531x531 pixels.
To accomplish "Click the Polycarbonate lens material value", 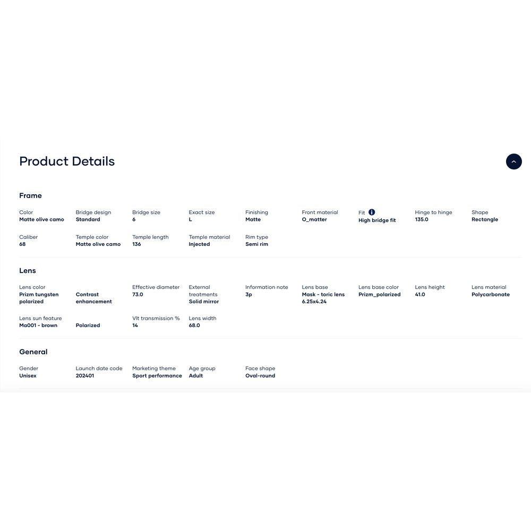I will pyautogui.click(x=491, y=295).
